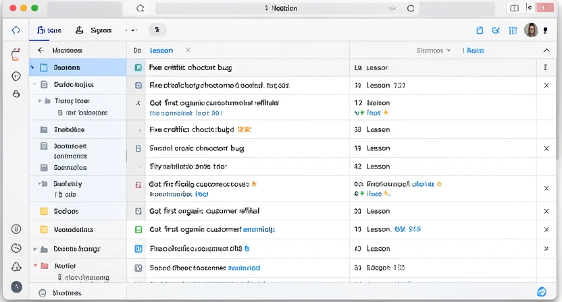Remove the '03 Lesson' row with its X
The image size is (562, 302).
(546, 211)
